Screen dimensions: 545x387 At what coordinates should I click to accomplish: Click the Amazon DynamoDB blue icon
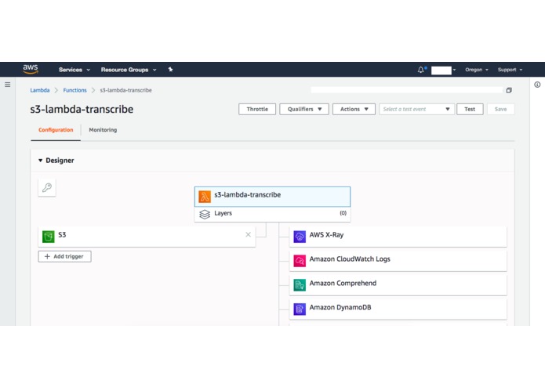(300, 309)
